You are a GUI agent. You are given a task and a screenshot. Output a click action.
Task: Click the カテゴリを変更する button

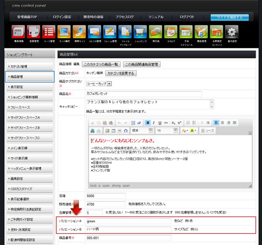click(121, 73)
